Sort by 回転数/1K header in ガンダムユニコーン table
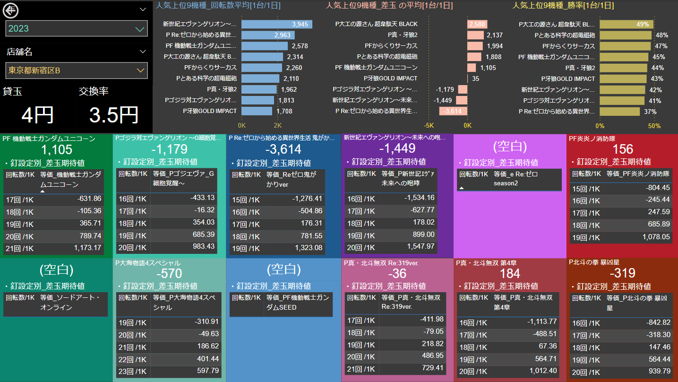Image resolution: width=678 pixels, height=382 pixels. (x=20, y=174)
